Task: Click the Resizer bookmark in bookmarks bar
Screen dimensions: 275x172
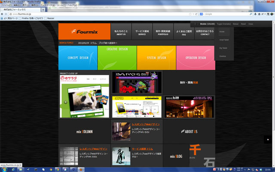Action: (x=50, y=18)
